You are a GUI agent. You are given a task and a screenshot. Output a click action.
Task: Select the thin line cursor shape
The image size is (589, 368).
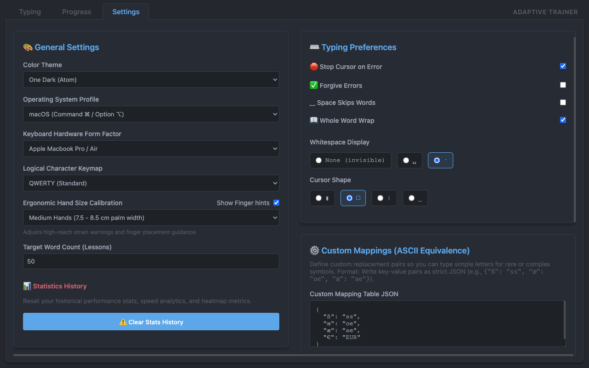coord(384,198)
